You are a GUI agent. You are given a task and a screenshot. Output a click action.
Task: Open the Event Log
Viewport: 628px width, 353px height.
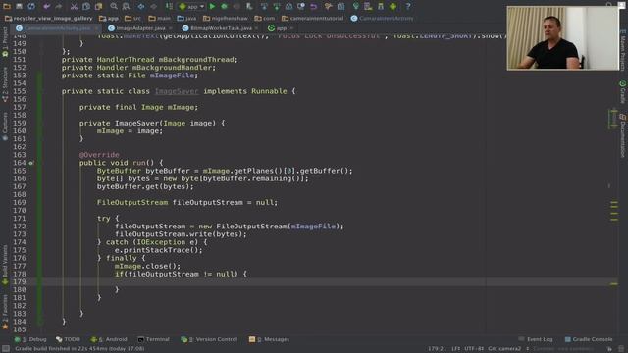pyautogui.click(x=536, y=339)
